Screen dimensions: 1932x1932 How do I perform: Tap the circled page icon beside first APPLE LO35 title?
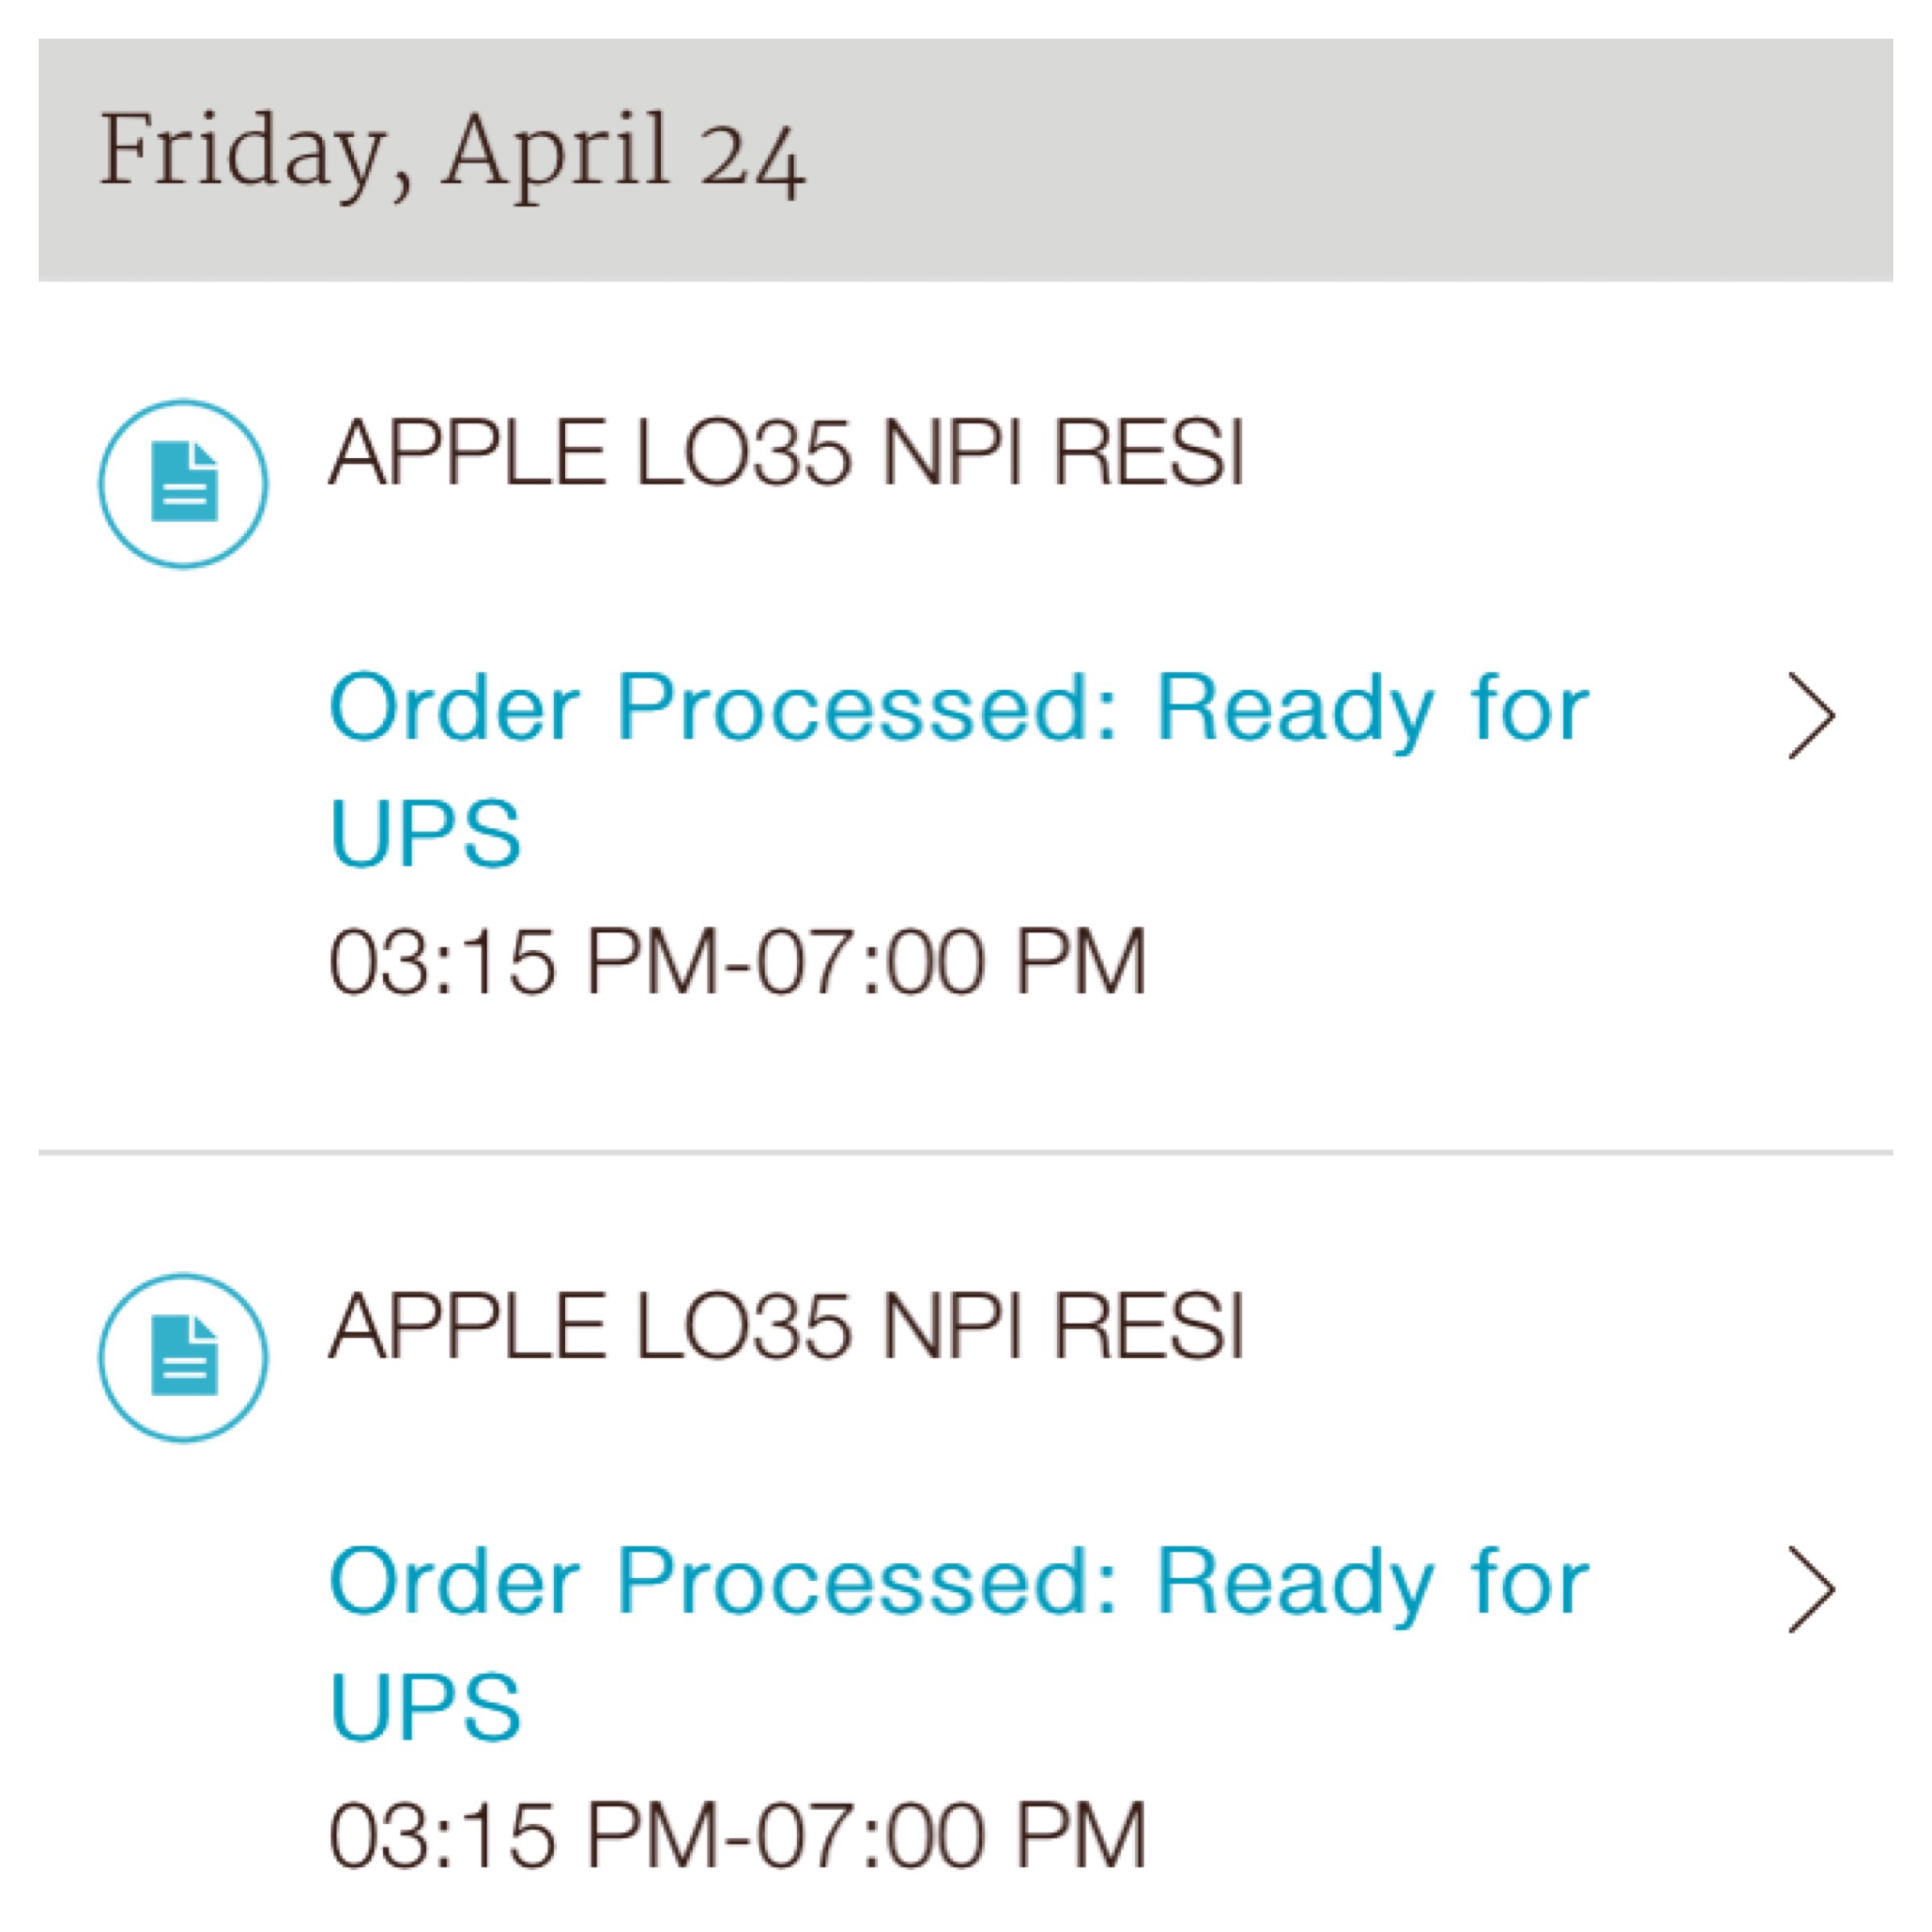(x=183, y=483)
